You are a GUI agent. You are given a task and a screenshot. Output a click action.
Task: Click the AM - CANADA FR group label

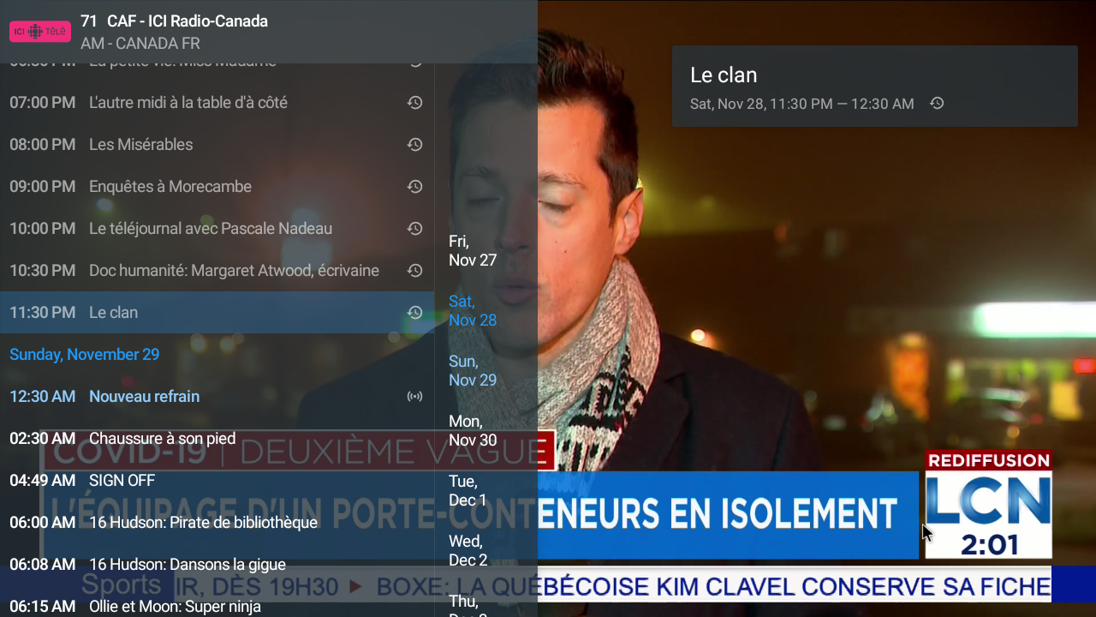click(140, 44)
